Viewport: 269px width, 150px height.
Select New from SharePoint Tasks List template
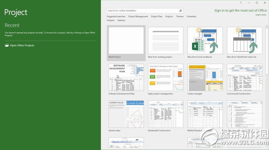245,40
